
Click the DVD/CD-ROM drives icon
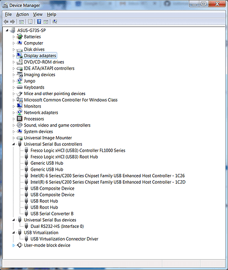click(19, 62)
